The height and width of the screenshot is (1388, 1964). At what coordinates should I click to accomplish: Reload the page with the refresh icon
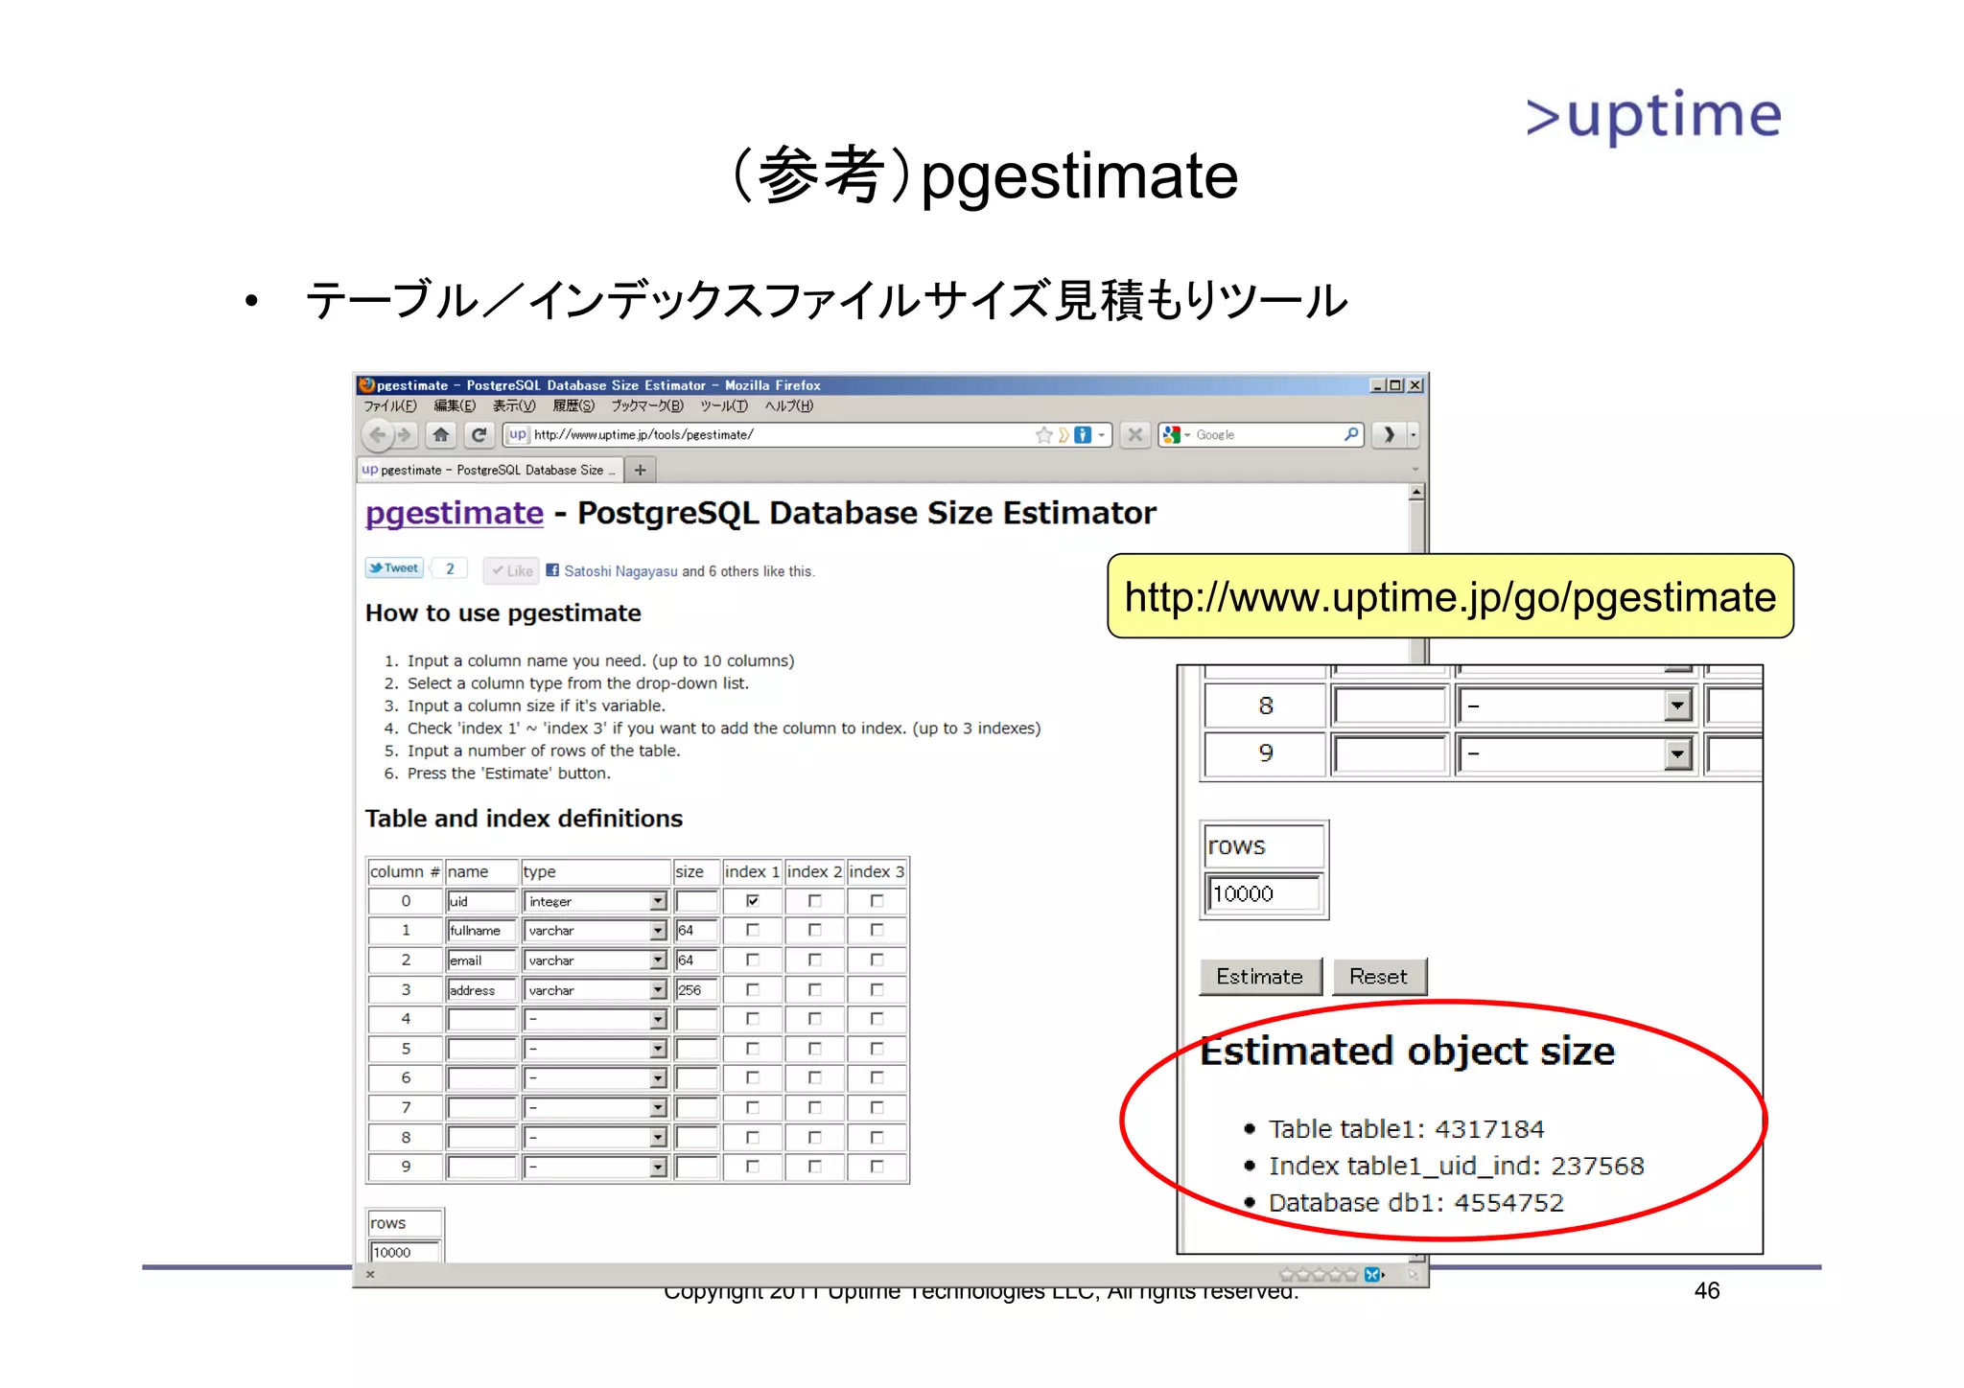pos(479,435)
